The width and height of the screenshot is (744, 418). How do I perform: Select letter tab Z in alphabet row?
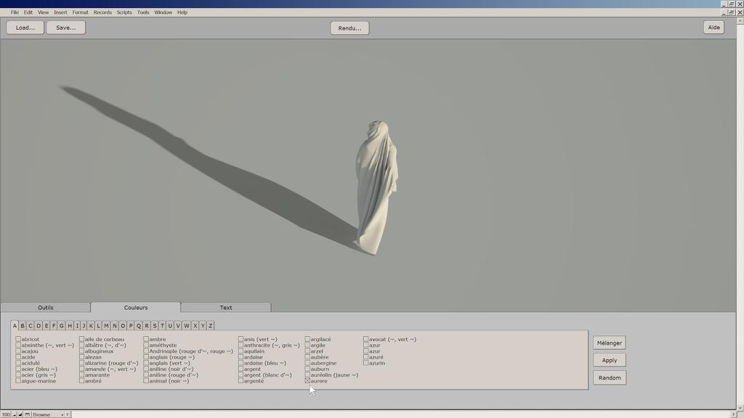[x=211, y=326]
